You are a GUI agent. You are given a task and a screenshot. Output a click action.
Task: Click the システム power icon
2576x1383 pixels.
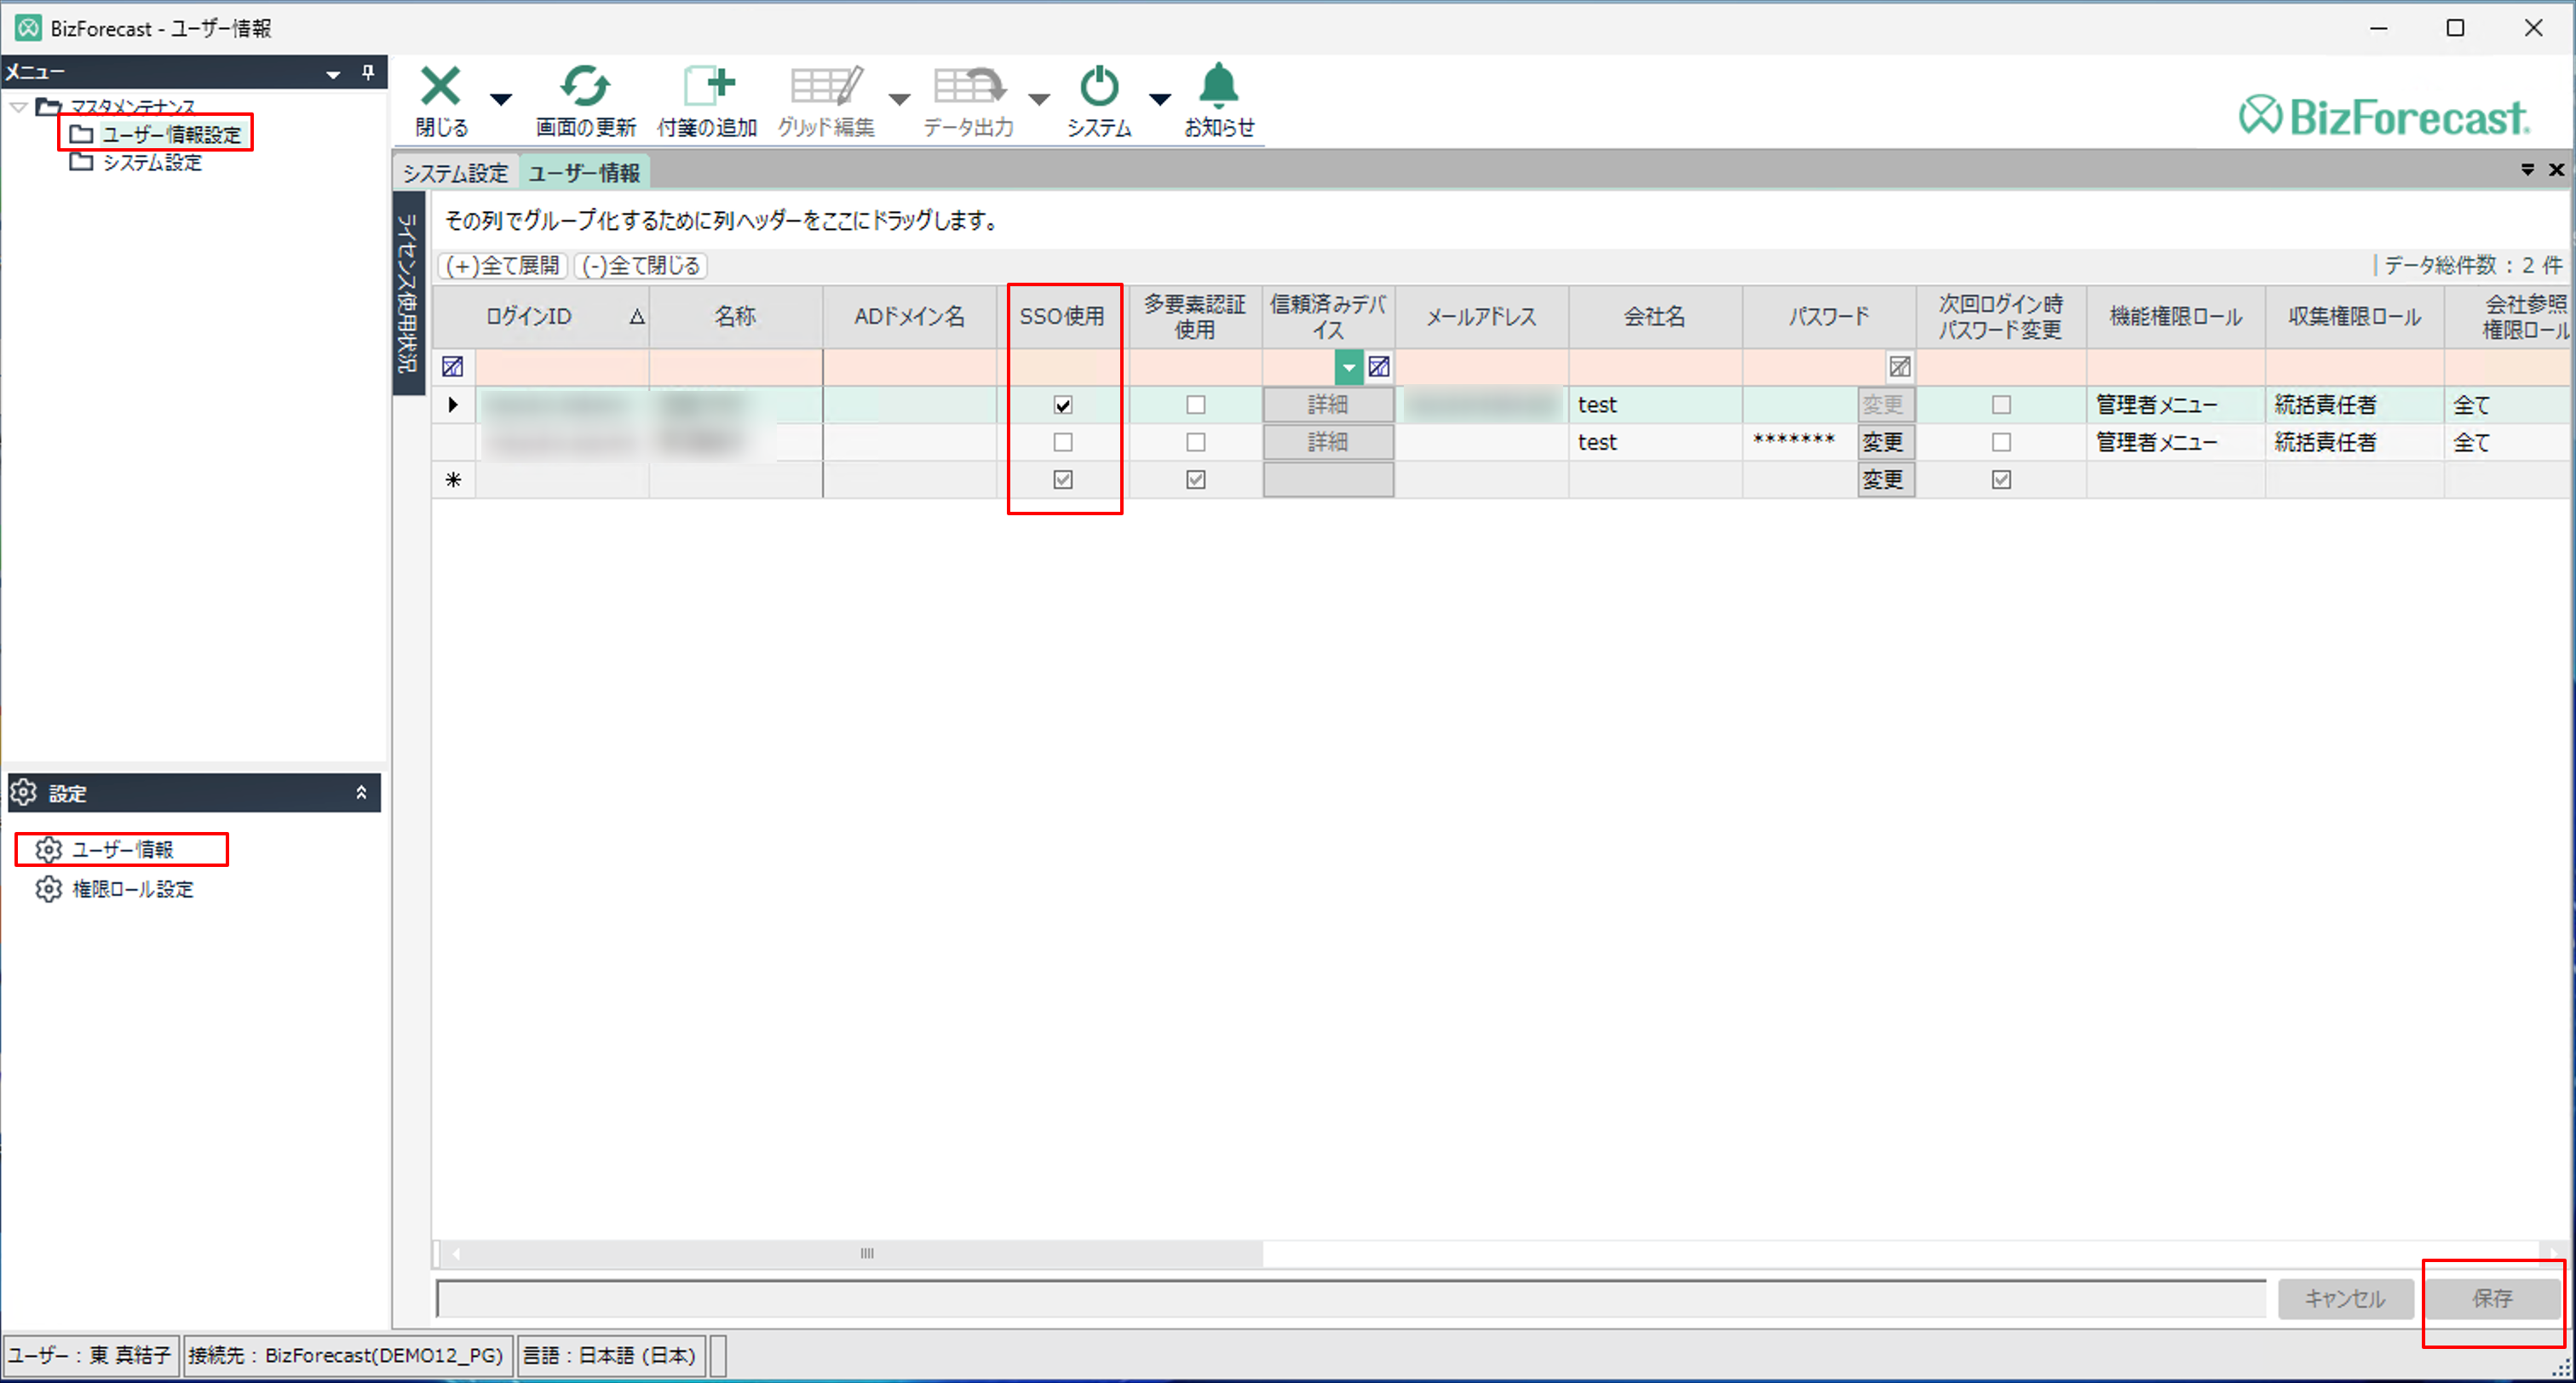coord(1098,86)
